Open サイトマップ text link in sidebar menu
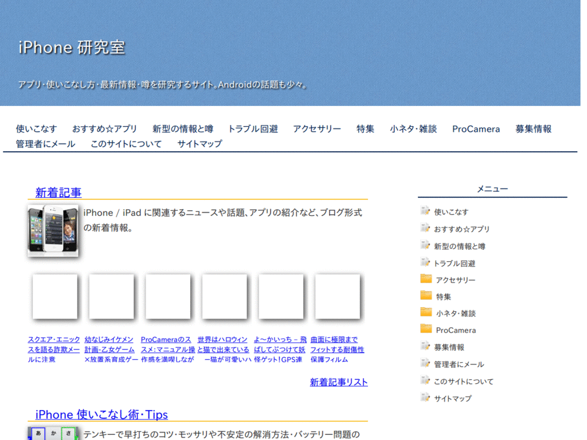The width and height of the screenshot is (587, 440). (x=453, y=399)
